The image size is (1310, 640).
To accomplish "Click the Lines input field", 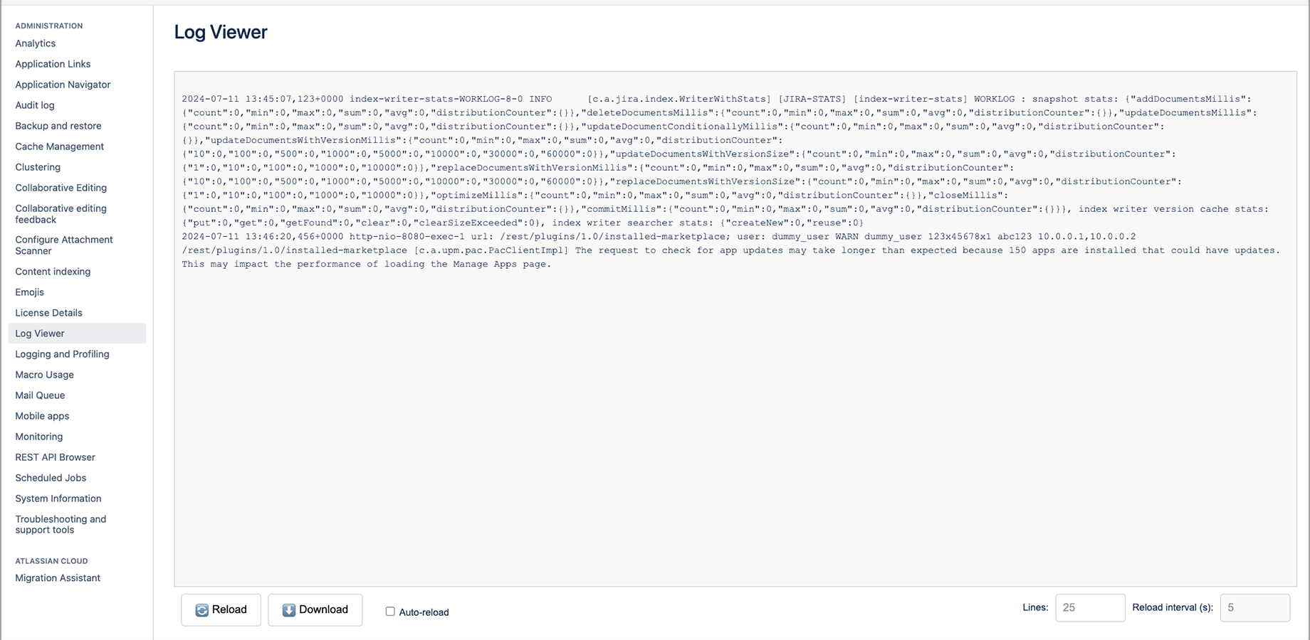I will coord(1090,608).
